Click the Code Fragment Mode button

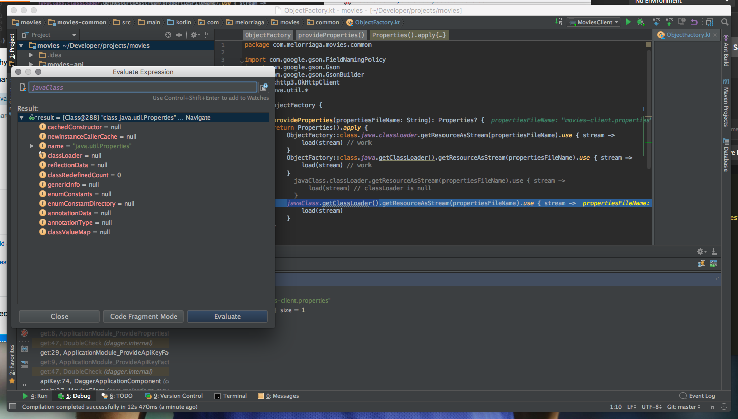[x=143, y=316]
